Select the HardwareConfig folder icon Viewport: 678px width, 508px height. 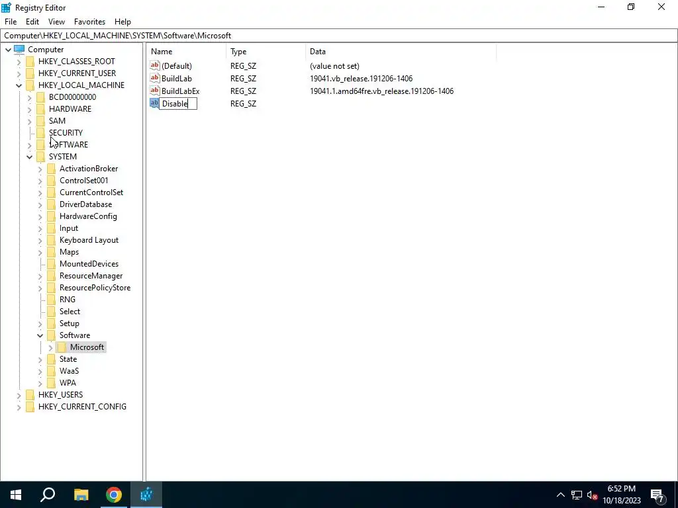(x=51, y=216)
